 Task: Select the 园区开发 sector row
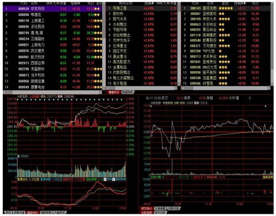tap(142, 51)
